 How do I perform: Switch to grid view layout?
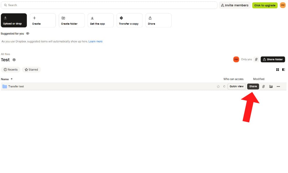pos(278,69)
